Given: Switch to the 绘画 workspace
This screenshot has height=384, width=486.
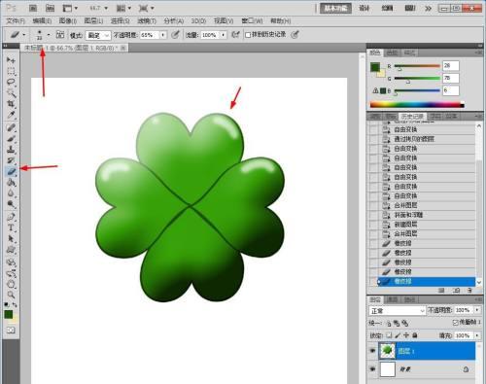Looking at the screenshot, I should click(387, 8).
